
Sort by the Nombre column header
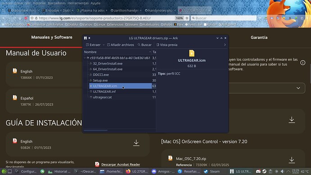(117, 52)
